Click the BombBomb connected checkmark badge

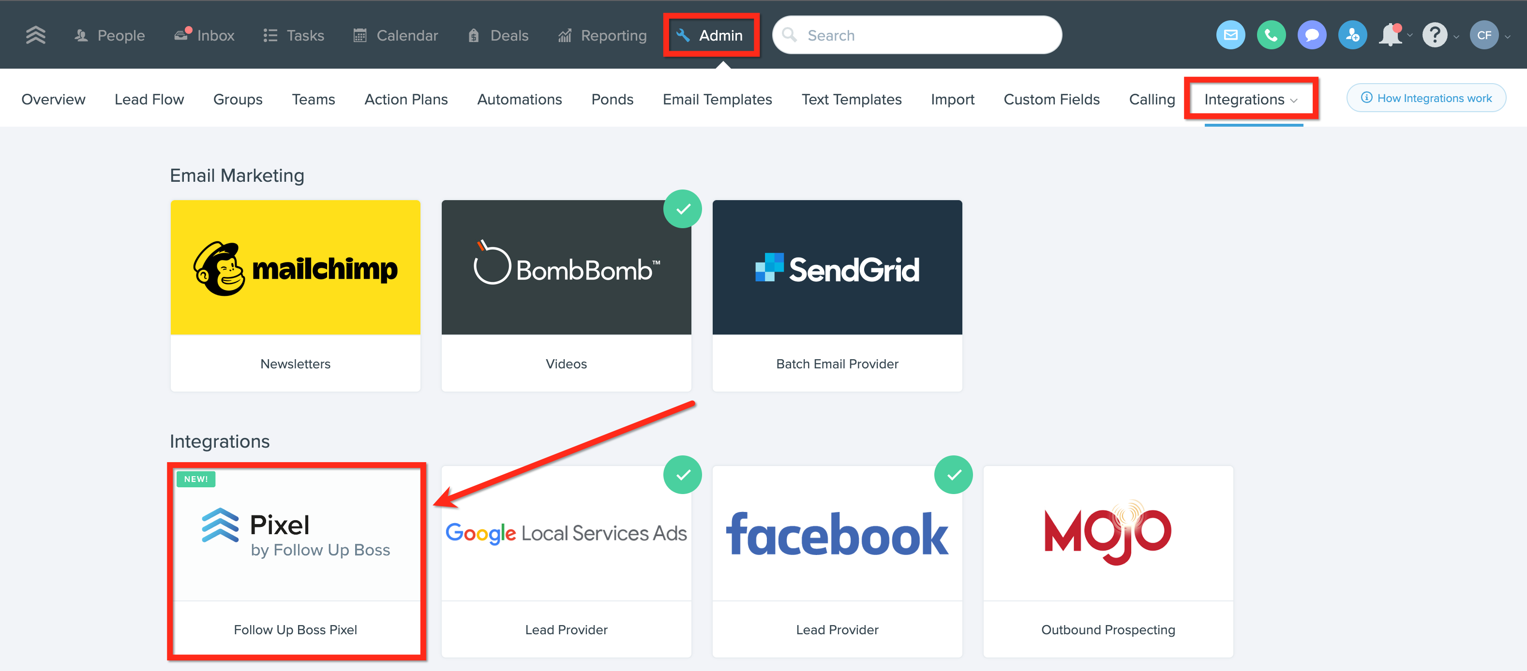click(682, 209)
